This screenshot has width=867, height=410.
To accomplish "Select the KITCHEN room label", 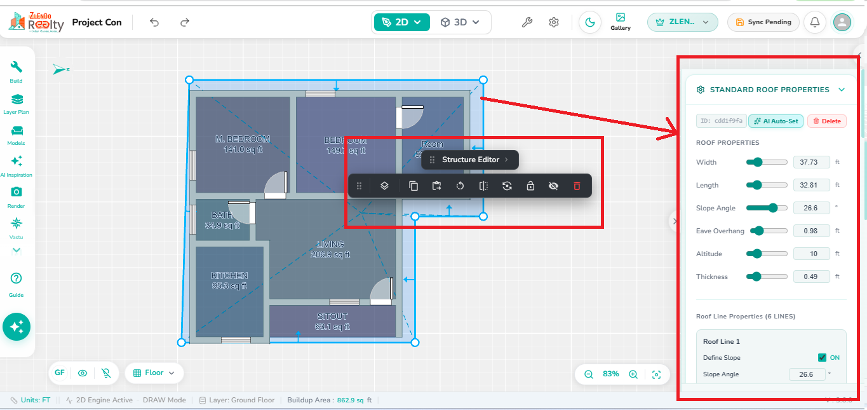I will point(229,276).
